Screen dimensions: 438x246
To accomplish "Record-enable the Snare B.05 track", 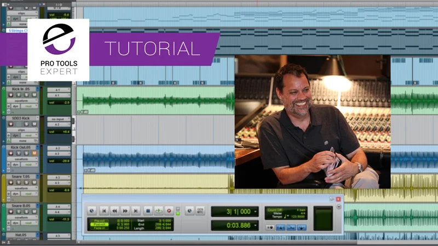I will point(10,212).
